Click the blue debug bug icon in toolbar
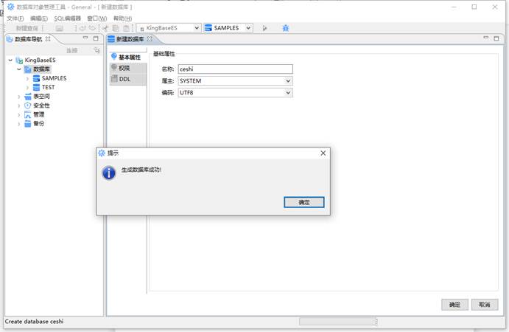 pos(285,28)
